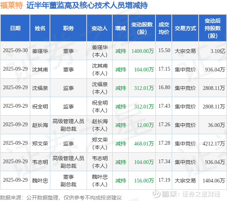This screenshot has height=201, width=227.
Task: Click the orange 福莱特 company name in title
Action: click(x=11, y=5)
